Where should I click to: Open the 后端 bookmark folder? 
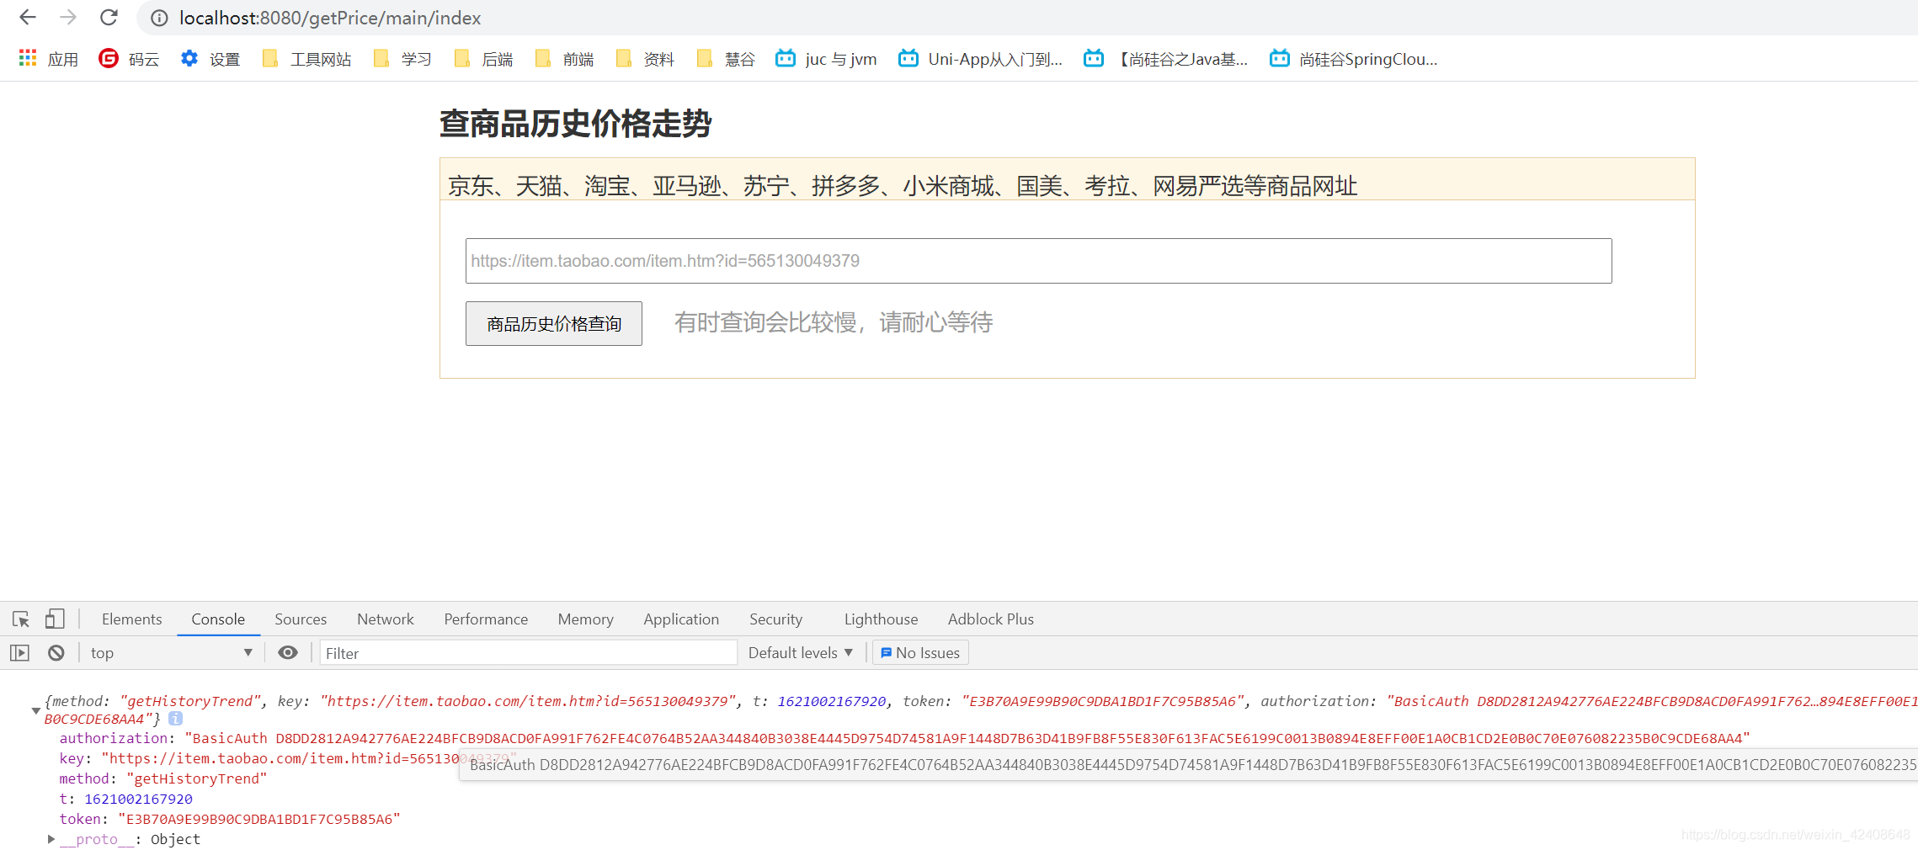pos(483,59)
